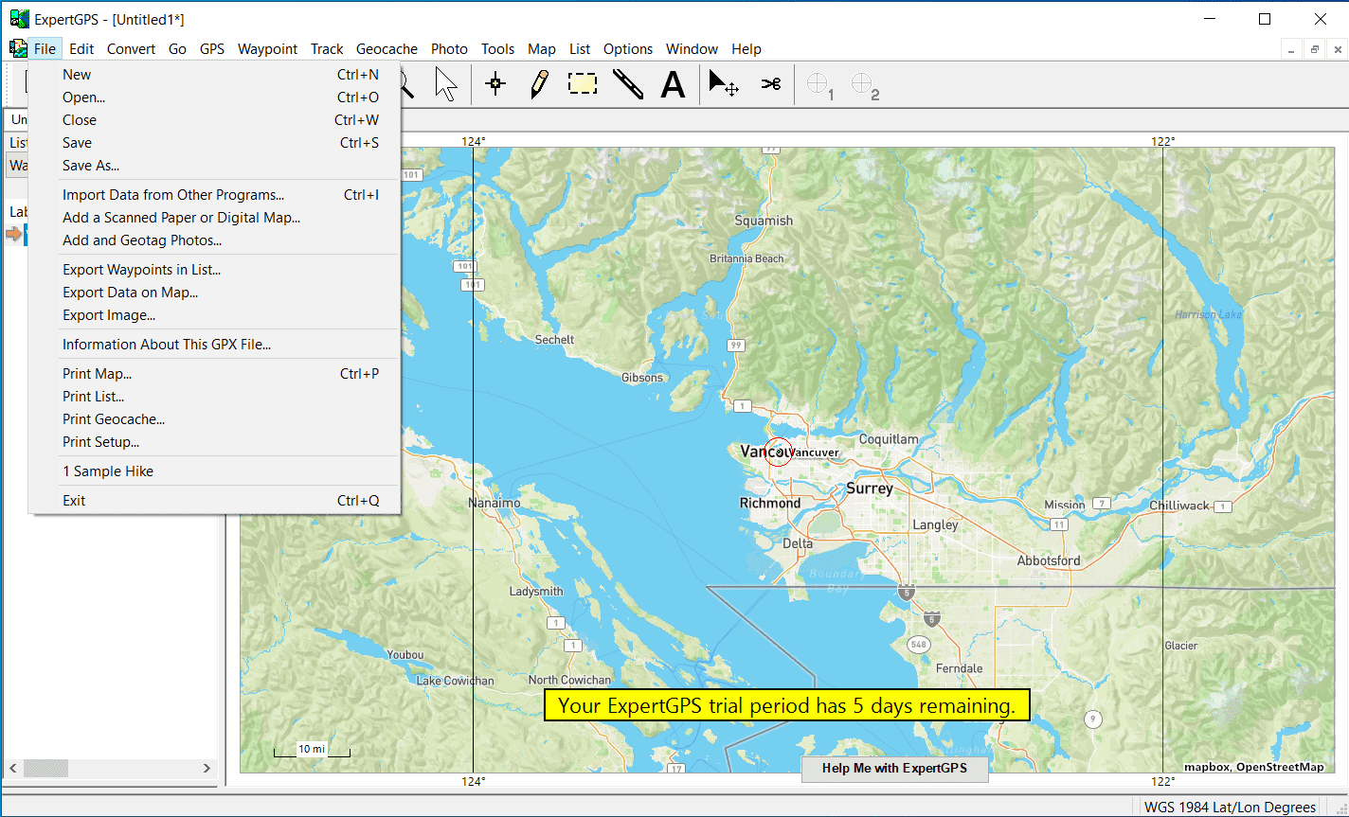
Task: Click the left panel scrollbar right arrow
Action: (207, 768)
